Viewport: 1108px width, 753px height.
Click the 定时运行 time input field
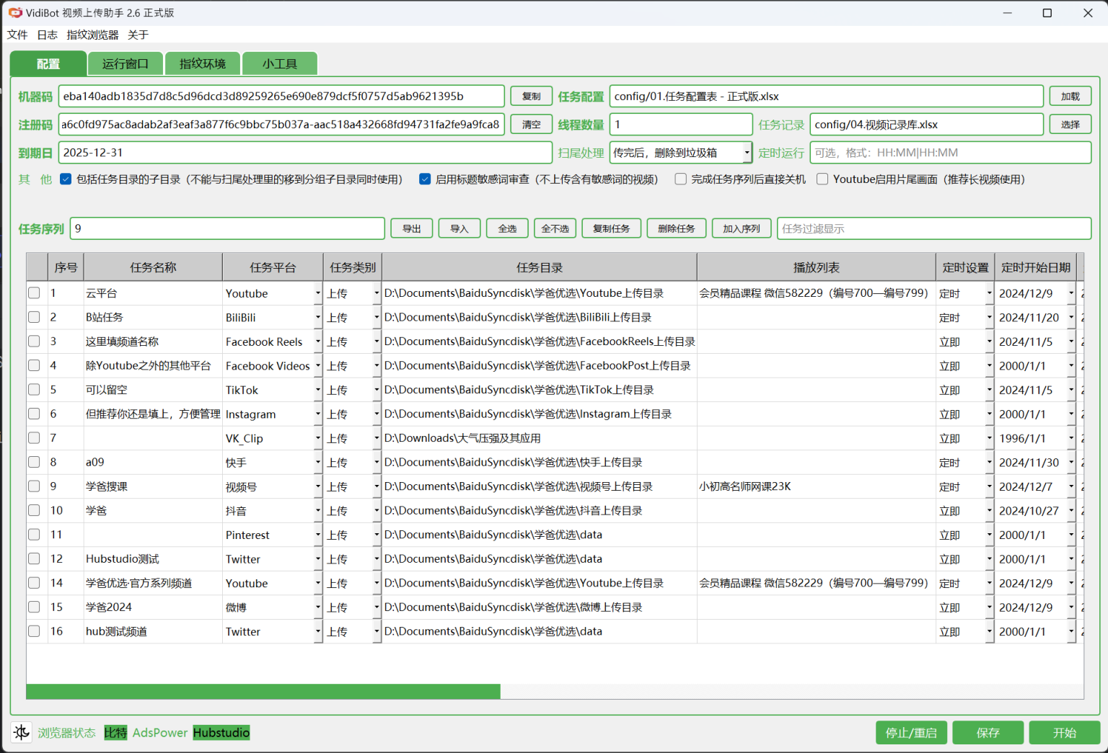(951, 153)
